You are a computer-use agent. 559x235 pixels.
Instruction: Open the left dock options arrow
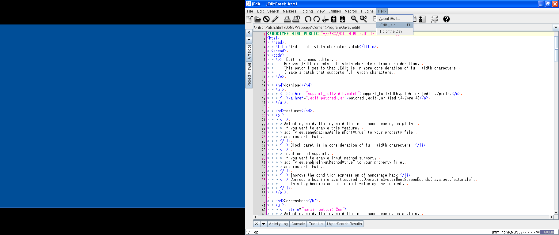point(249,39)
